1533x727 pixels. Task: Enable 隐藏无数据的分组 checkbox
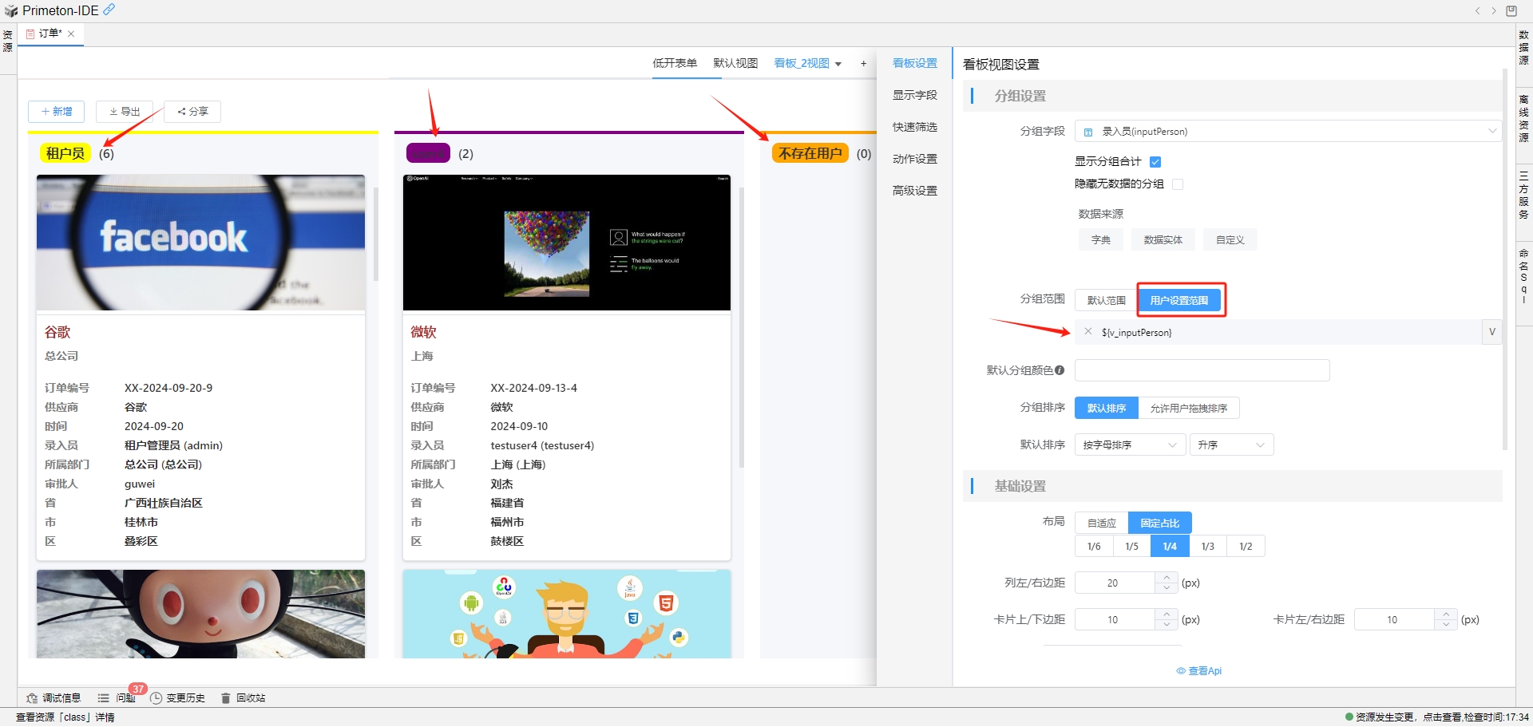1177,184
